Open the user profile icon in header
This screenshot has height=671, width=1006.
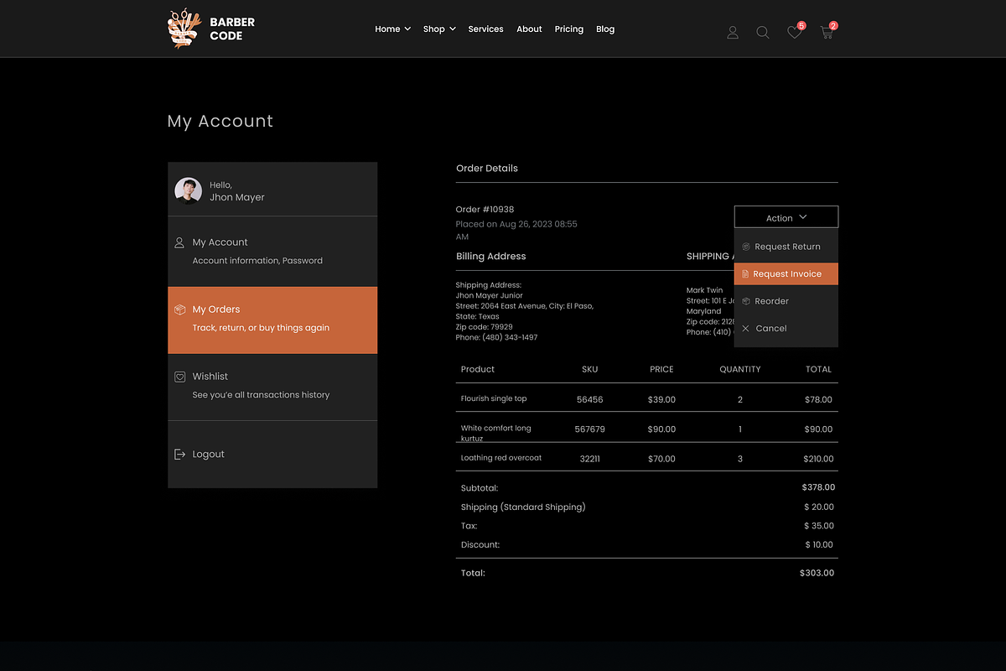[x=733, y=33]
